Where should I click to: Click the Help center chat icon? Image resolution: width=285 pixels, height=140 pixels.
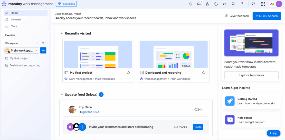pyautogui.click(x=230, y=120)
